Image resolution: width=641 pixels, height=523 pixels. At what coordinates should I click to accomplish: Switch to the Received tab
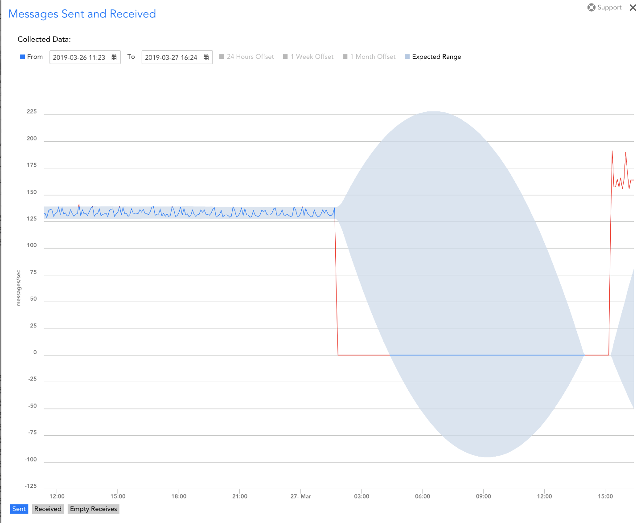pyautogui.click(x=48, y=509)
